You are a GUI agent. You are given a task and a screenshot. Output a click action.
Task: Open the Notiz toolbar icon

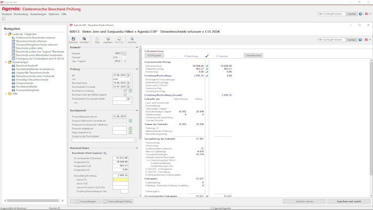[97, 40]
